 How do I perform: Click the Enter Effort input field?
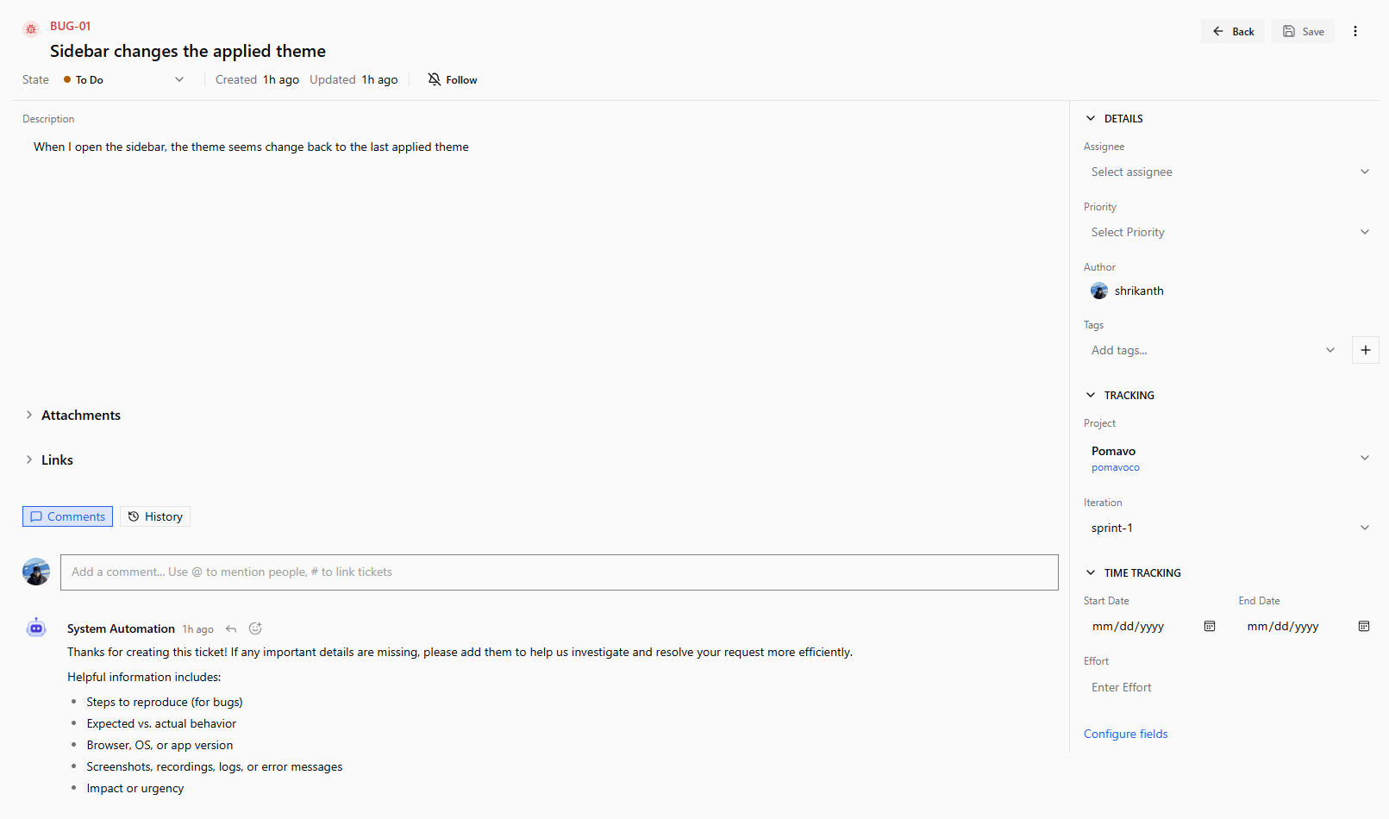click(1230, 687)
